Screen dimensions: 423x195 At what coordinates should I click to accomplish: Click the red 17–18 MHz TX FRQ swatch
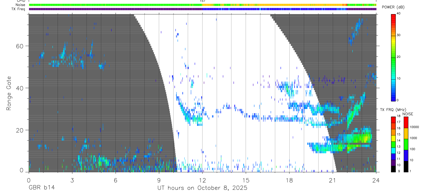click(393, 119)
